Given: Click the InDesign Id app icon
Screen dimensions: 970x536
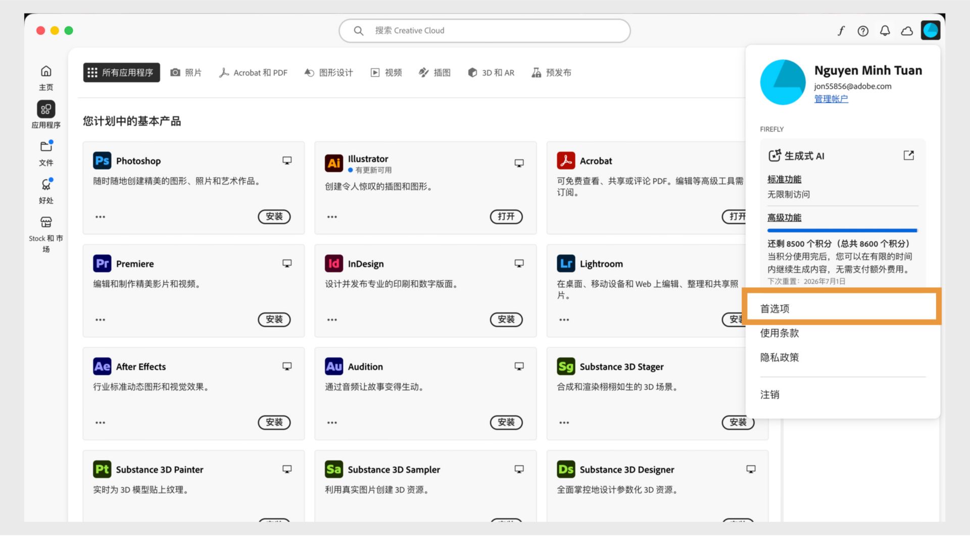Looking at the screenshot, I should pos(334,263).
